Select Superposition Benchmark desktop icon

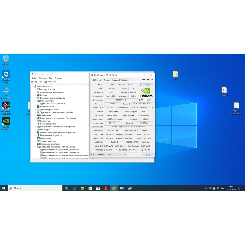[x=6, y=108]
